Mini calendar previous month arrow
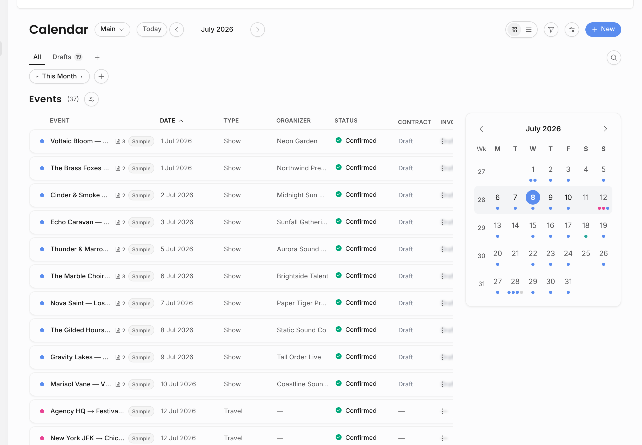 click(481, 129)
